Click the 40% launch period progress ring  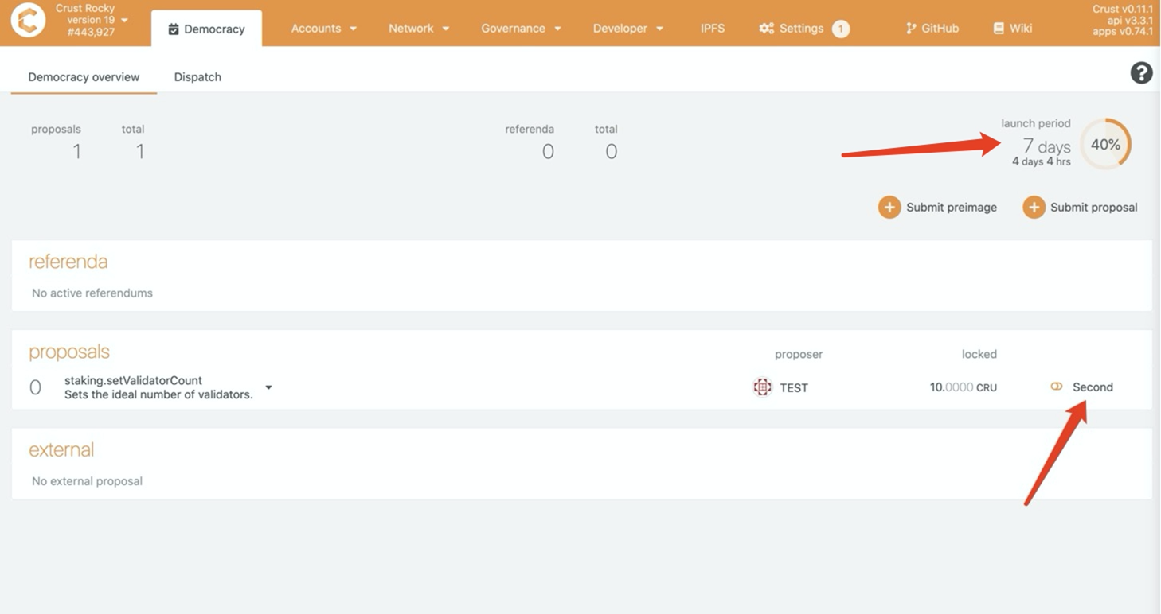click(1105, 144)
